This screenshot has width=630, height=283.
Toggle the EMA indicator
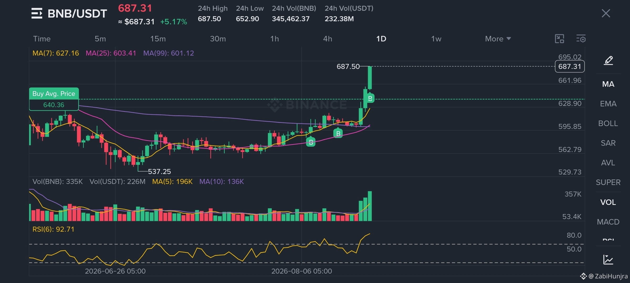(x=608, y=104)
